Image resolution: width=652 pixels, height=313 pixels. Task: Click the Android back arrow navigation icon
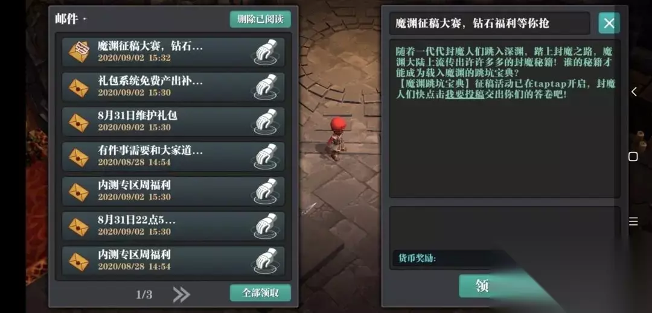633,92
